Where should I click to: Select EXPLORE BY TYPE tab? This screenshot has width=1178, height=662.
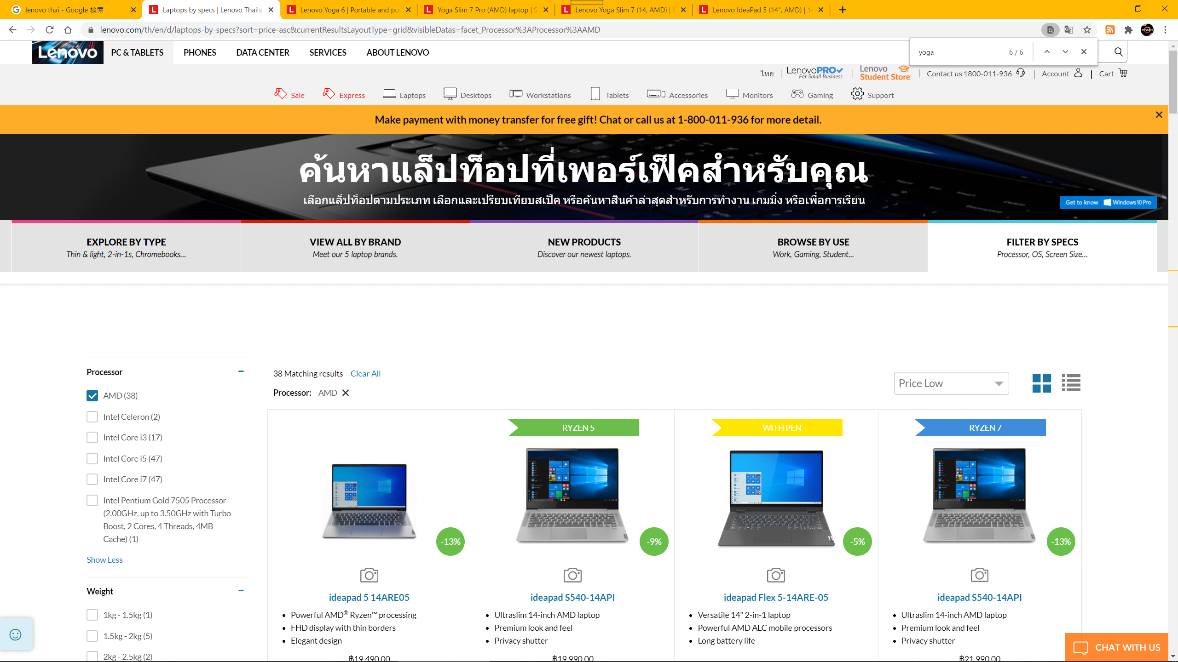[126, 247]
